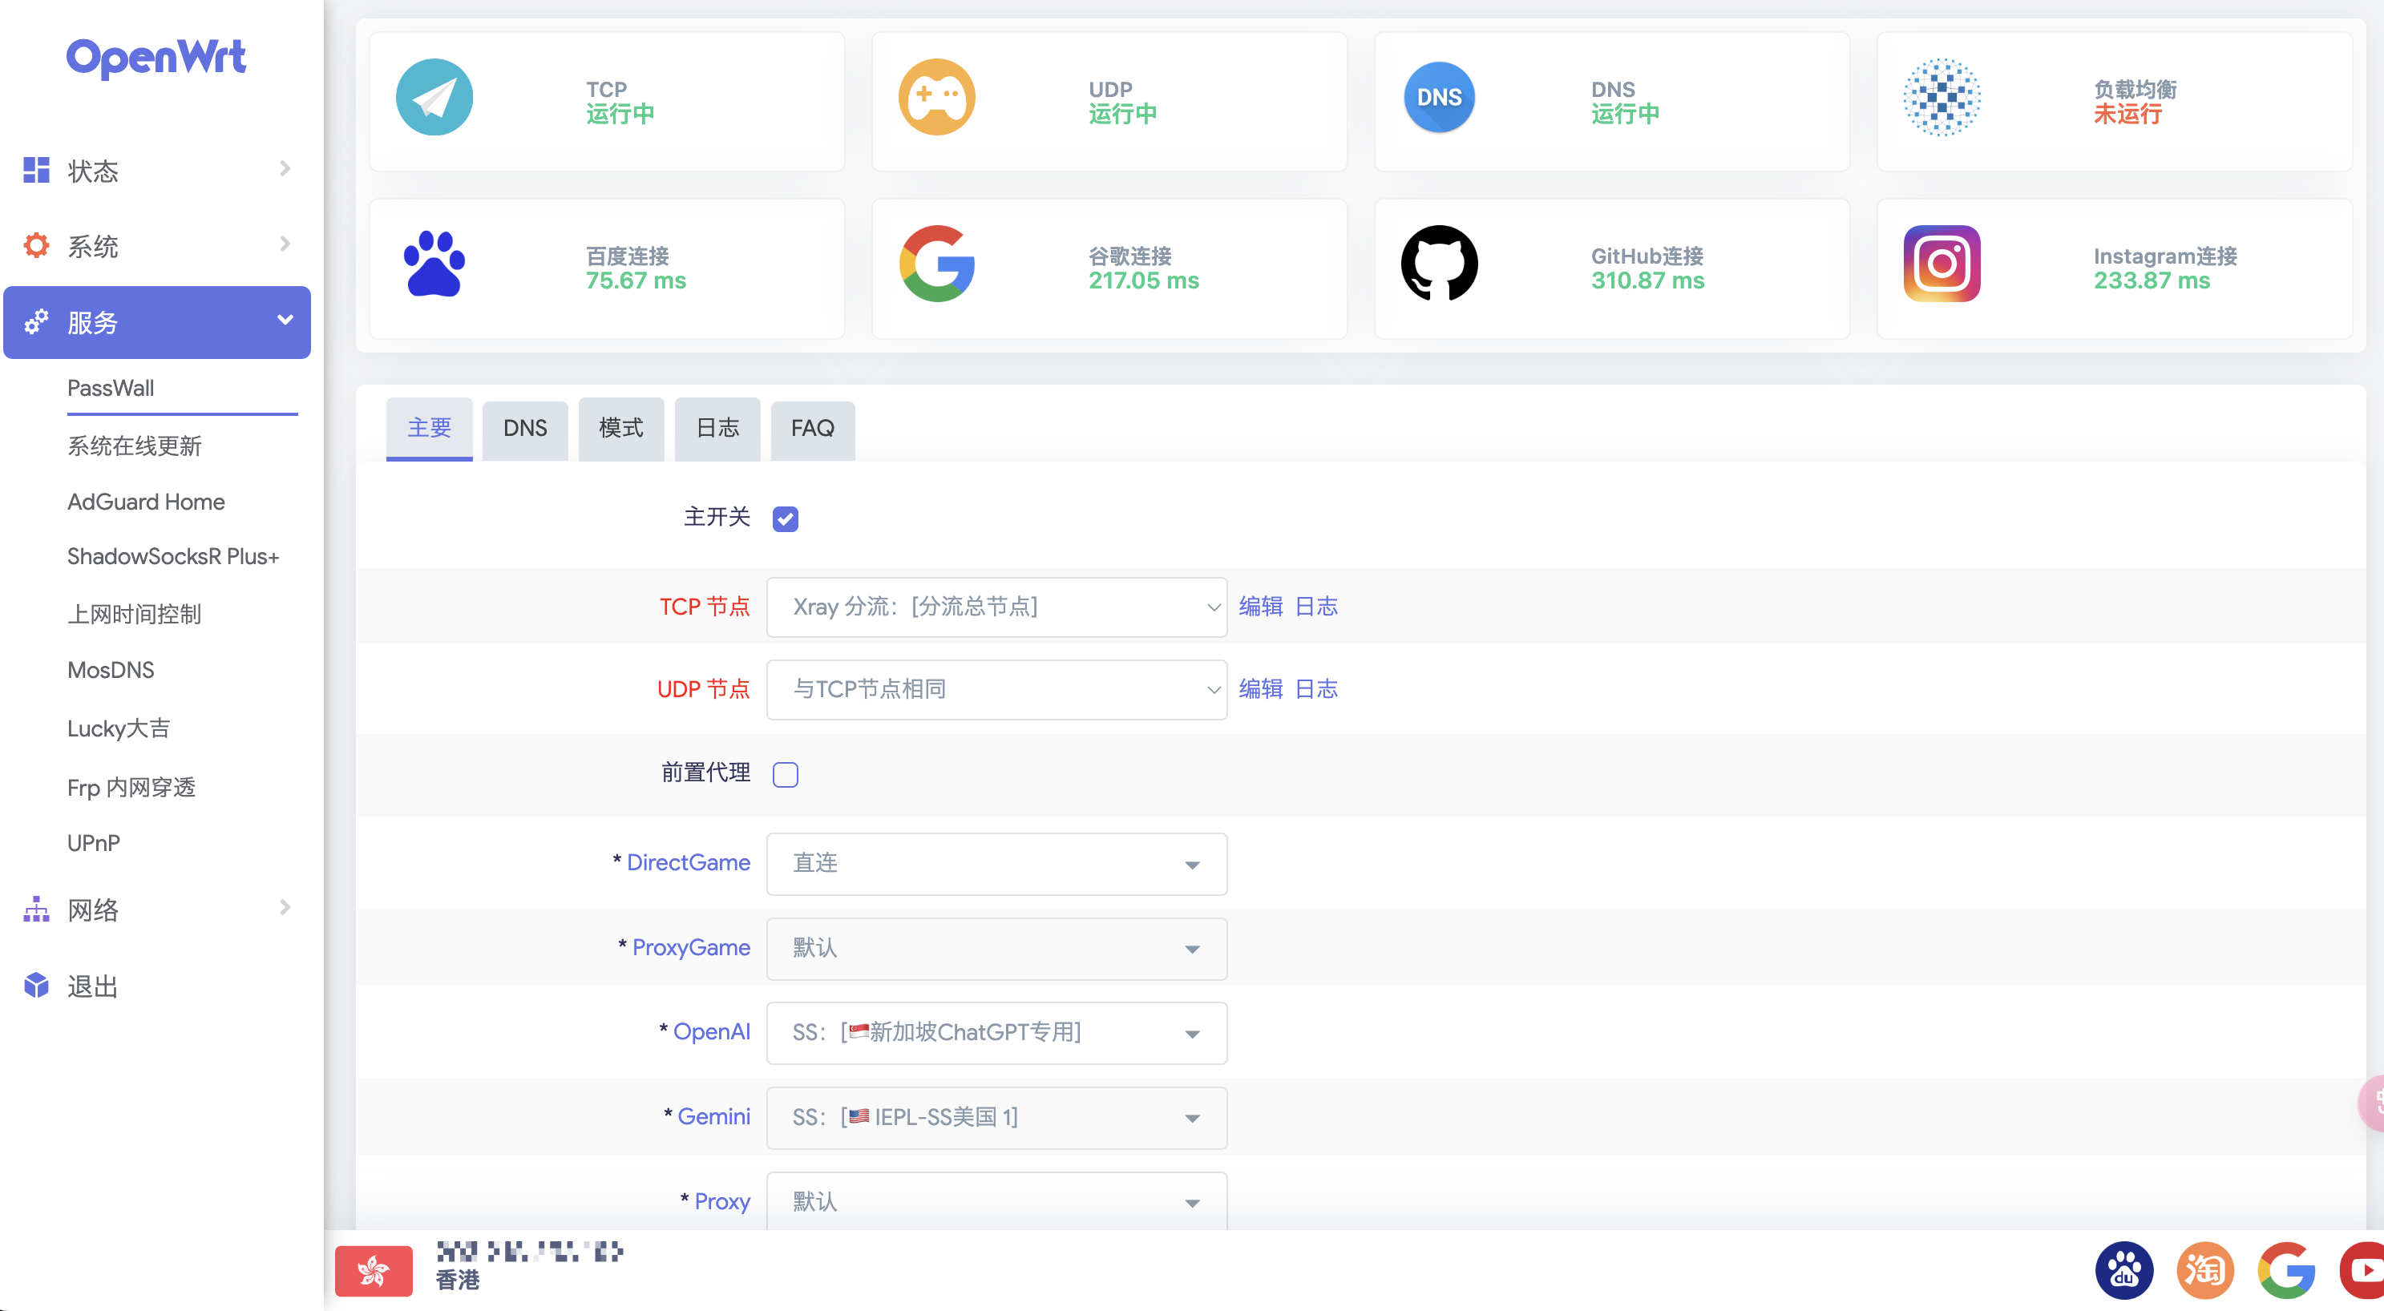Open UPnP in sidebar
2384x1311 pixels.
point(94,843)
